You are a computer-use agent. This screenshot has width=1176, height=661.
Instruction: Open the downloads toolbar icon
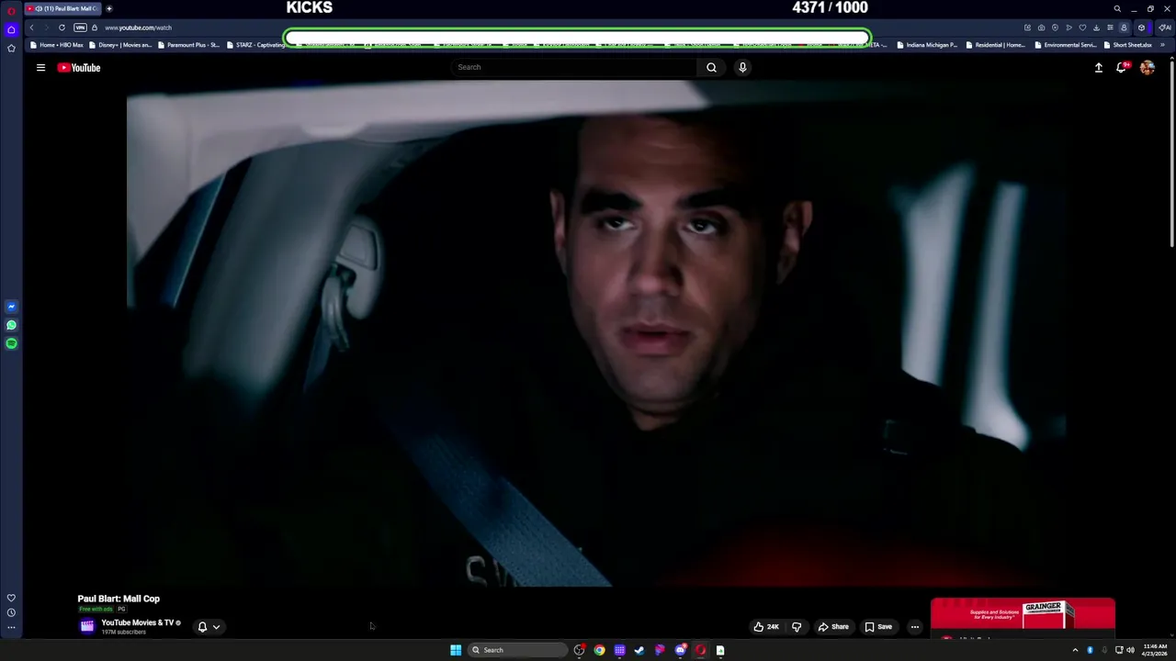(1096, 28)
